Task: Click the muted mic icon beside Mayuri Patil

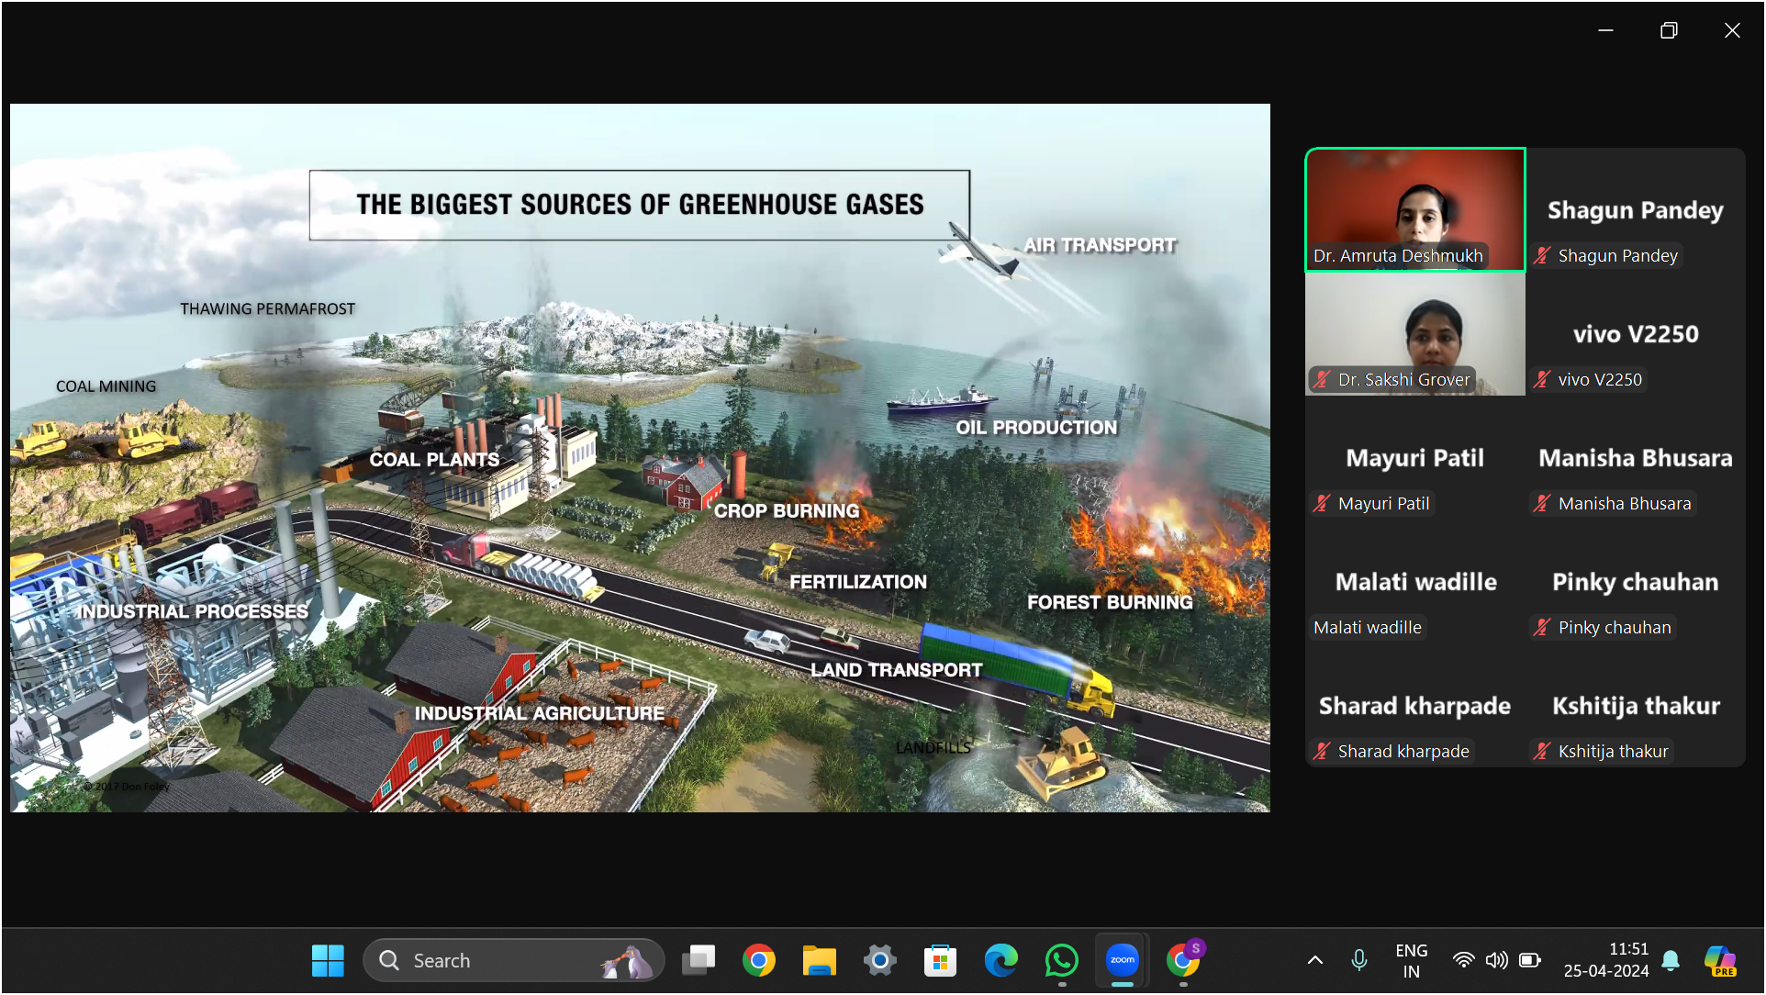Action: coord(1322,504)
